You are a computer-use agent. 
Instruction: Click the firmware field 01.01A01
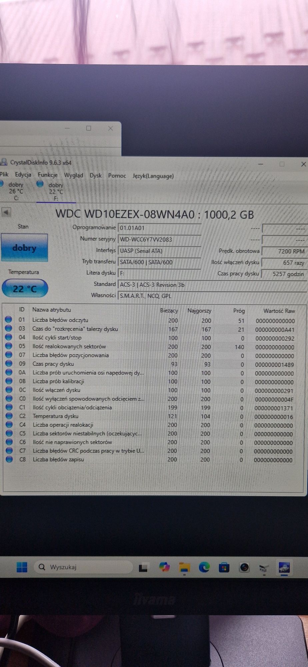pyautogui.click(x=160, y=228)
